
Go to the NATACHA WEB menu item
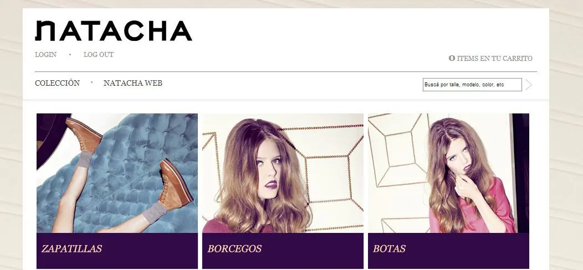133,83
